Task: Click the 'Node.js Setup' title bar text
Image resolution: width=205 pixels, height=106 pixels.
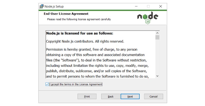Action: pyautogui.click(x=54, y=6)
